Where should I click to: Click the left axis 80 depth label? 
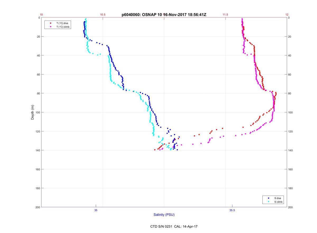coord(38,93)
